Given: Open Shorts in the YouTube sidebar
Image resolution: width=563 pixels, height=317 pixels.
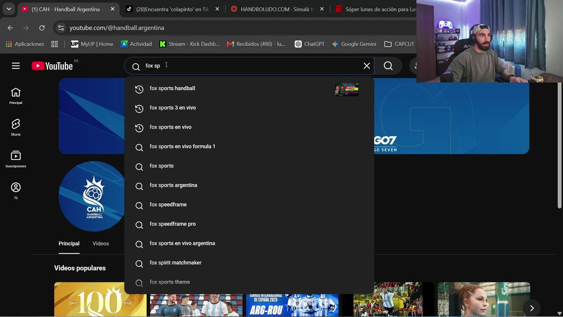Looking at the screenshot, I should coord(16,127).
